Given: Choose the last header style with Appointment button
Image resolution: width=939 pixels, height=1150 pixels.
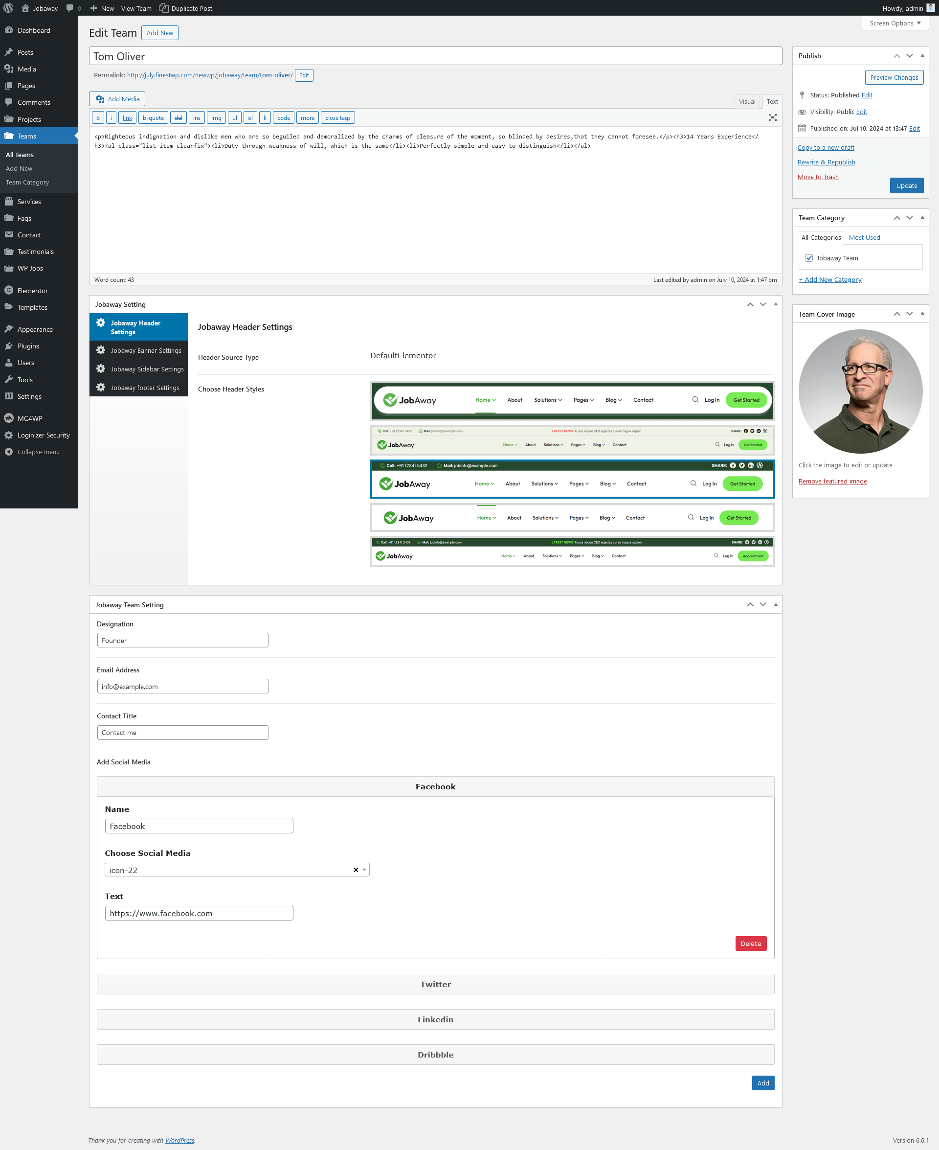Looking at the screenshot, I should (x=572, y=551).
